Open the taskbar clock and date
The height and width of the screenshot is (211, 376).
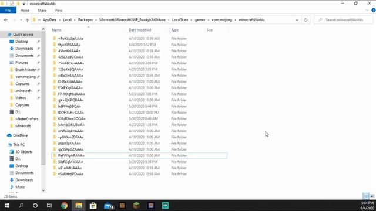[x=367, y=206]
